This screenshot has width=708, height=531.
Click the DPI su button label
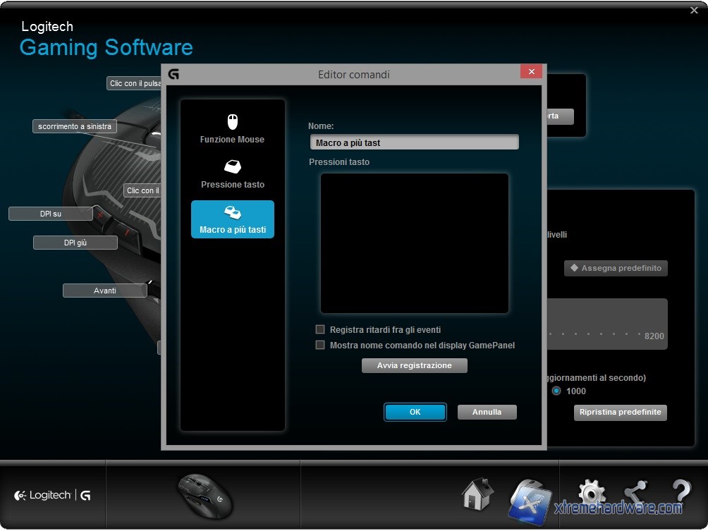coord(51,214)
